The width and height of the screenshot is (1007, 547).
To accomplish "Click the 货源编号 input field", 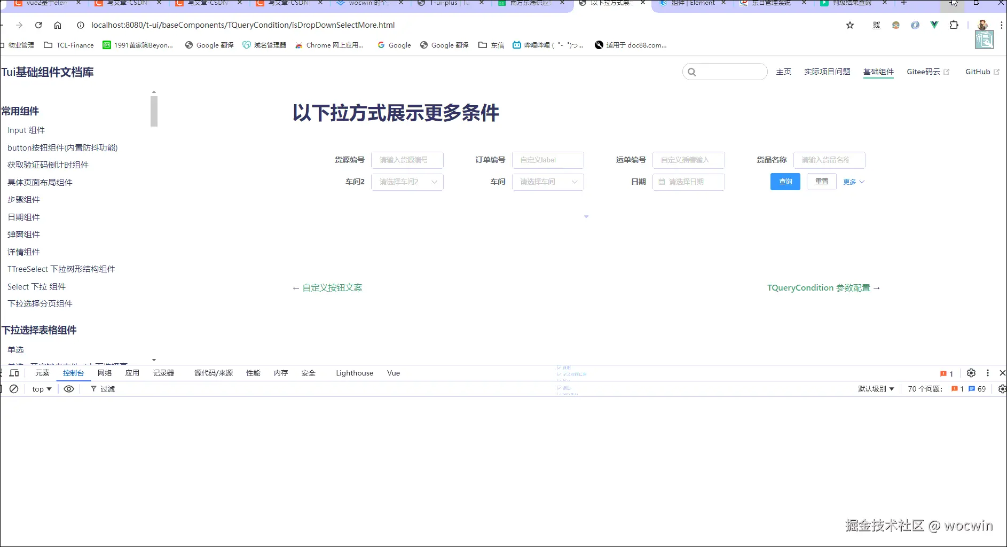I will tap(407, 160).
